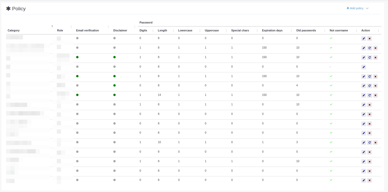The height and width of the screenshot is (192, 388).
Task: Delete the policy with password length 10
Action: point(375,143)
